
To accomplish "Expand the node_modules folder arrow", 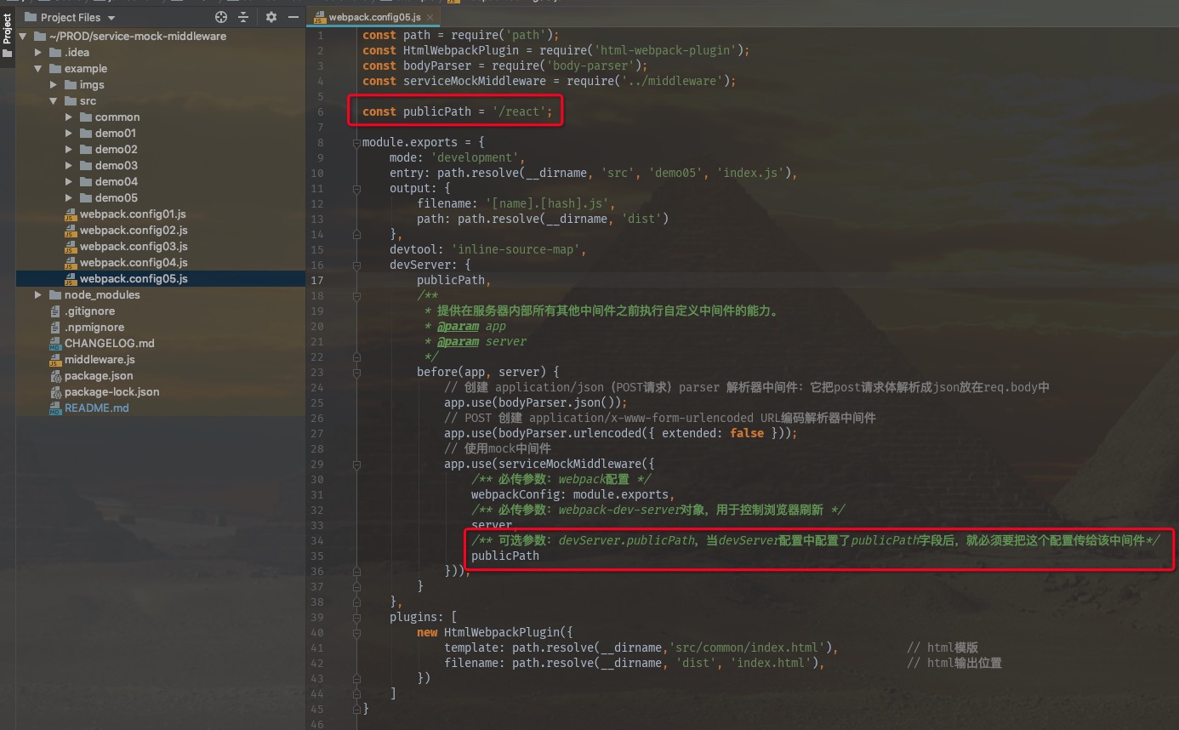I will (38, 295).
